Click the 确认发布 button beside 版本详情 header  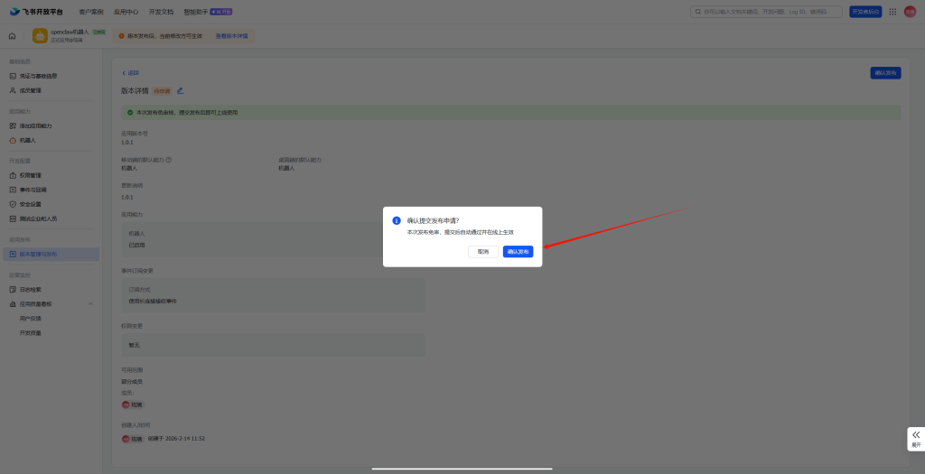pyautogui.click(x=885, y=73)
